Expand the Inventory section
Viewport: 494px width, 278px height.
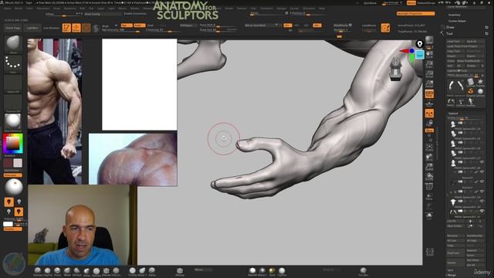[454, 15]
